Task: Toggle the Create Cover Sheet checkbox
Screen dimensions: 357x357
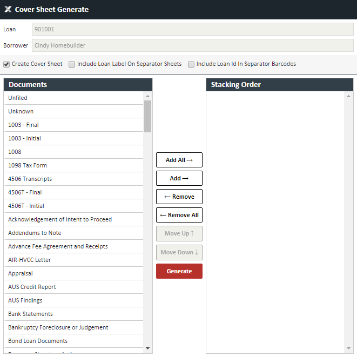Action: pyautogui.click(x=6, y=64)
